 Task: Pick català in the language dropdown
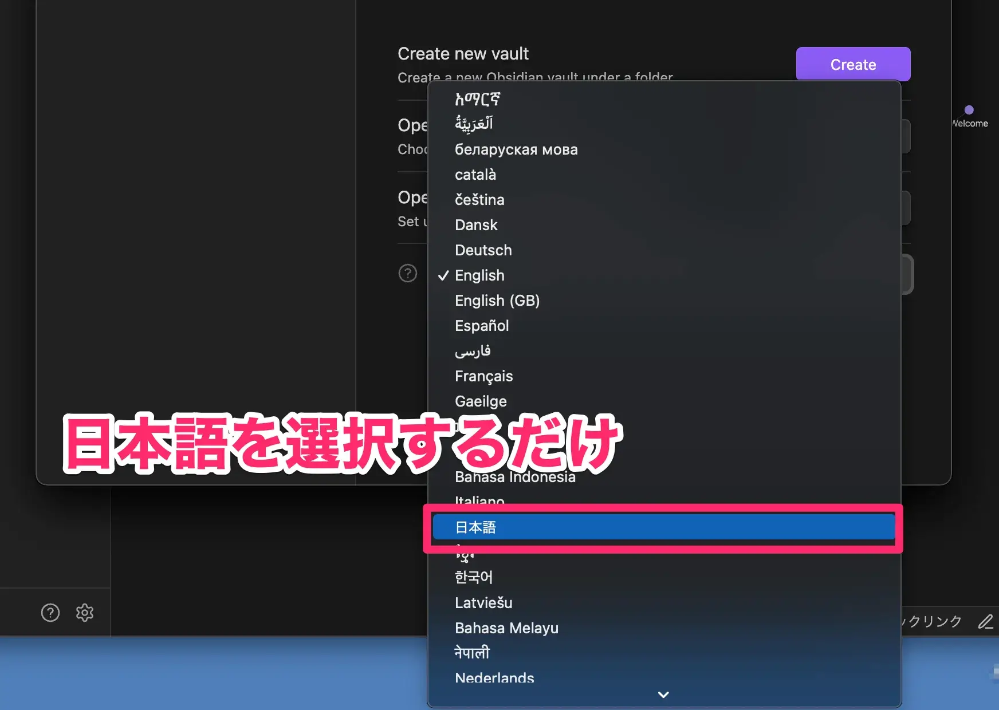[664, 175]
